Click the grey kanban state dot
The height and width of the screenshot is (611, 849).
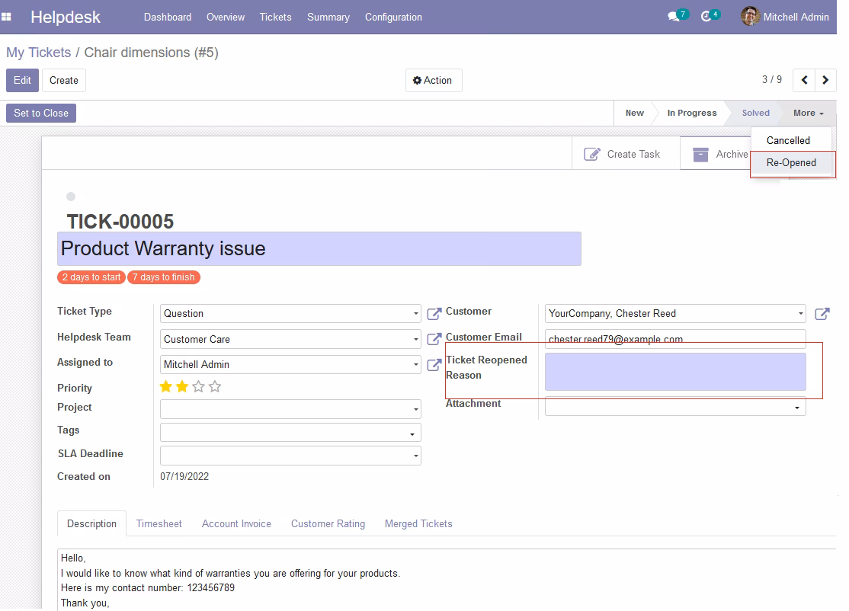tap(71, 197)
